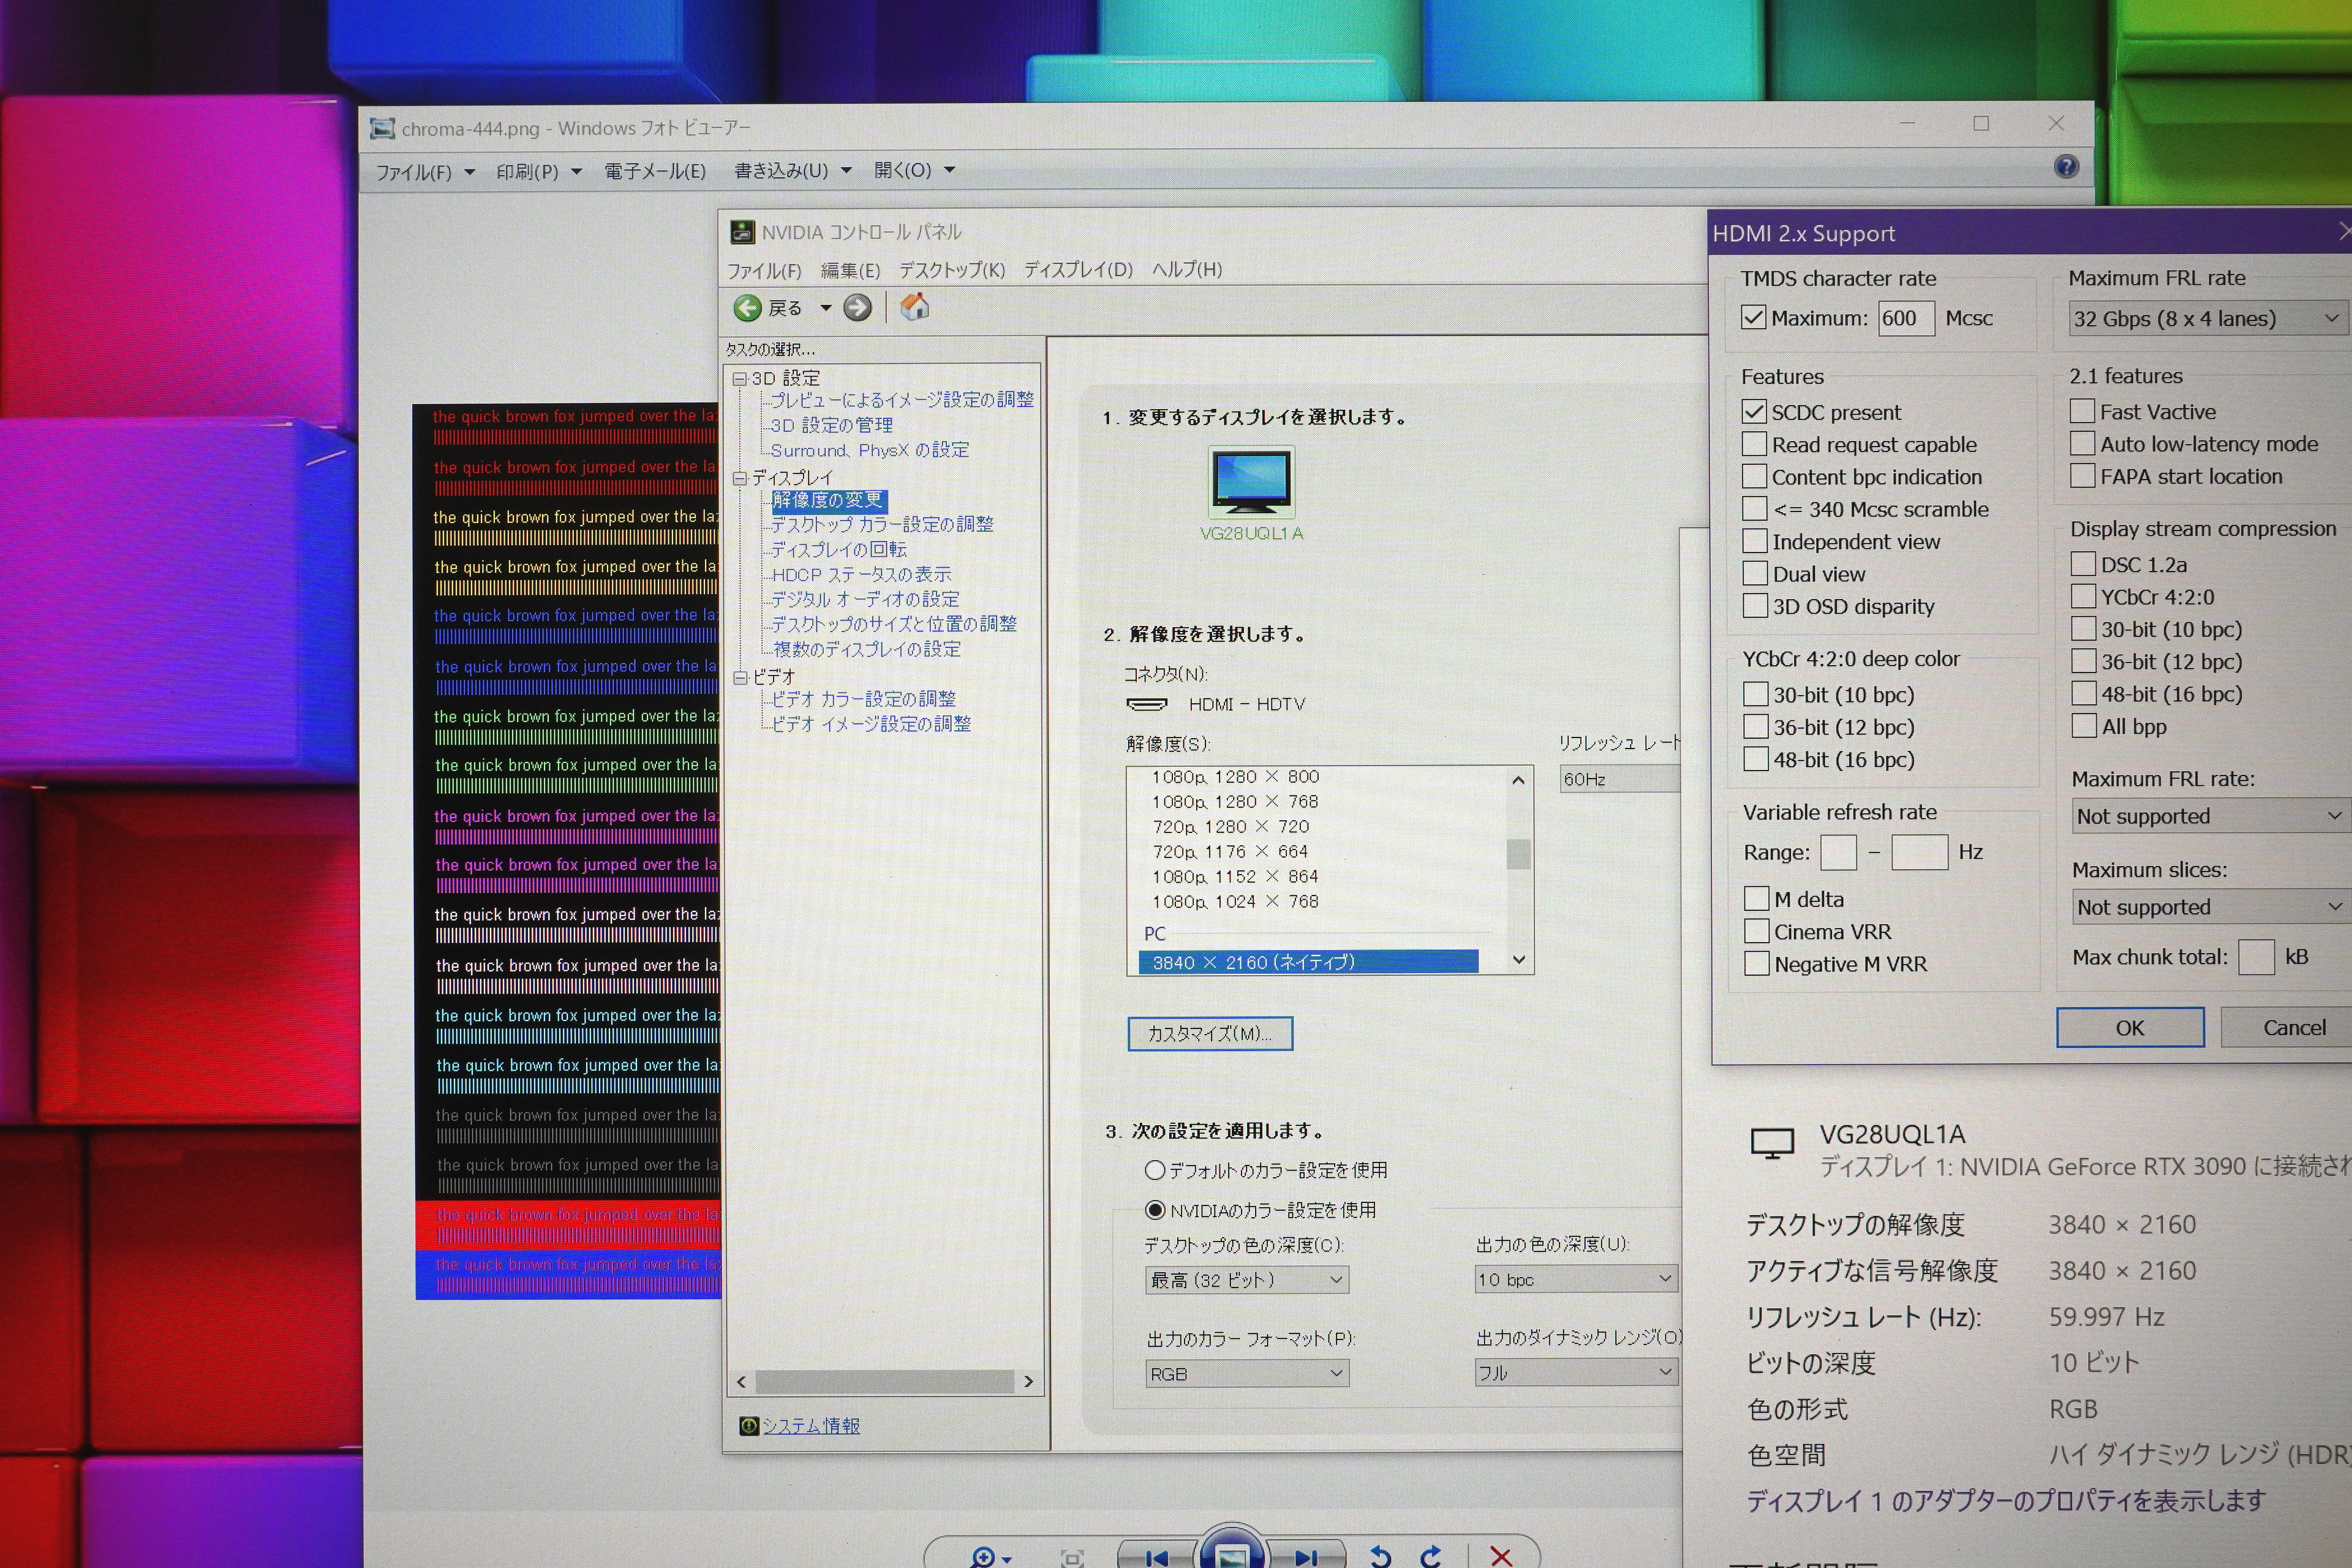Viewport: 2352px width, 1568px height.
Task: Open Photo Viewer 電子メール(E) menu
Action: pyautogui.click(x=655, y=171)
